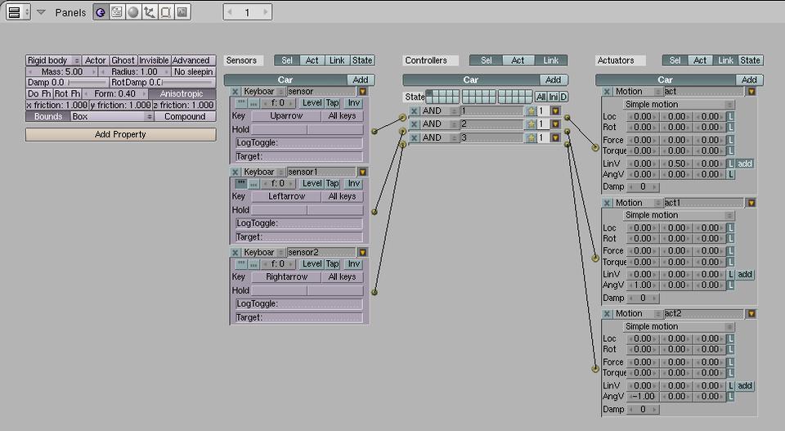The height and width of the screenshot is (431, 785).
Task: Toggle Sel filter in Controllers header
Action: [x=486, y=61]
